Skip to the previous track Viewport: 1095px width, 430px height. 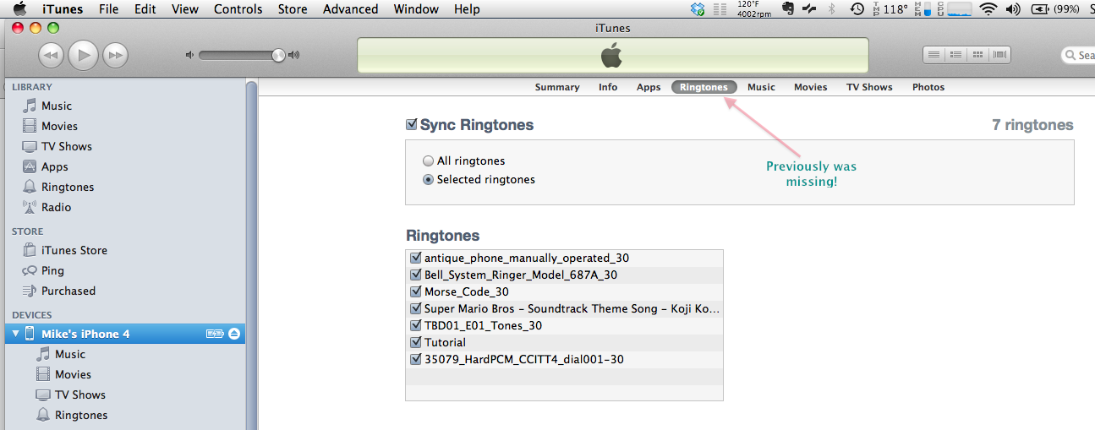pos(51,56)
